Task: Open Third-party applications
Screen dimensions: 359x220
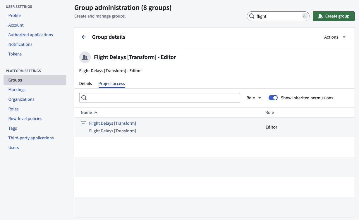Action: click(31, 138)
